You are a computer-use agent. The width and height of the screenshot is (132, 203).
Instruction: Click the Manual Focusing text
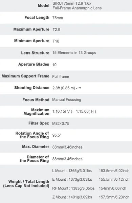67,99
